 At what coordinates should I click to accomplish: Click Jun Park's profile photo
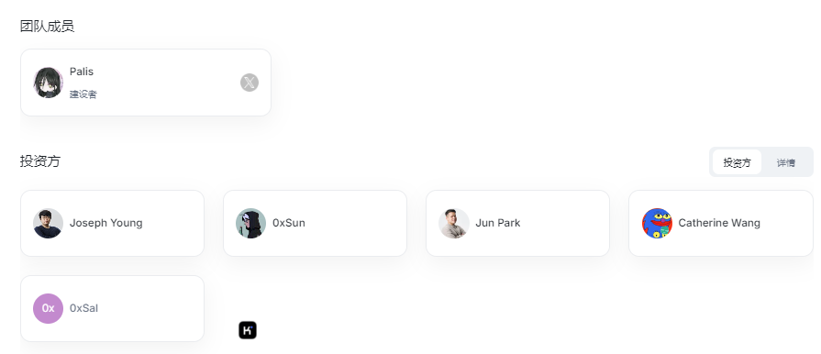[453, 223]
